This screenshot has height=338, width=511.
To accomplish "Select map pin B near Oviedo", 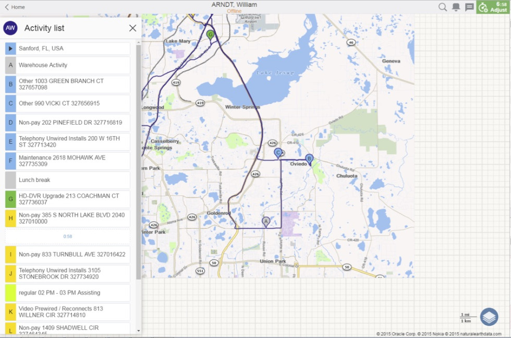I will [x=309, y=159].
